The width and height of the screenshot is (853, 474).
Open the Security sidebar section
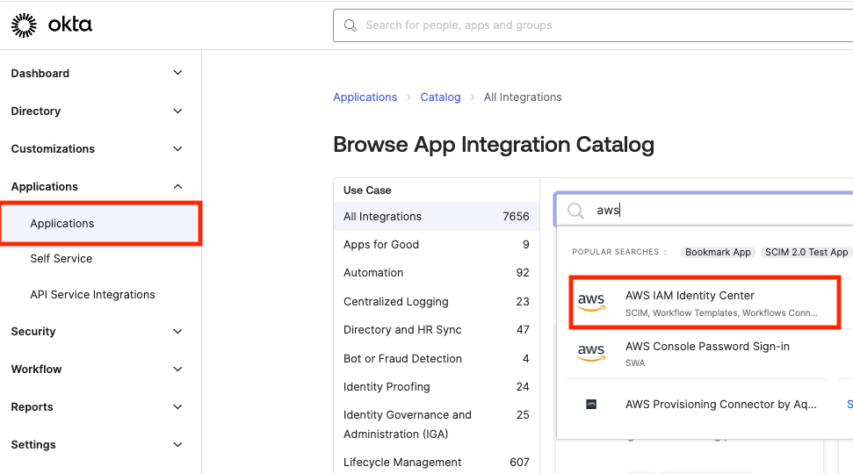click(33, 332)
